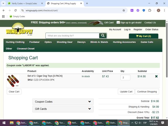The image size is (168, 126).
Task: Open the blue shield extension
Action: pos(144,10)
